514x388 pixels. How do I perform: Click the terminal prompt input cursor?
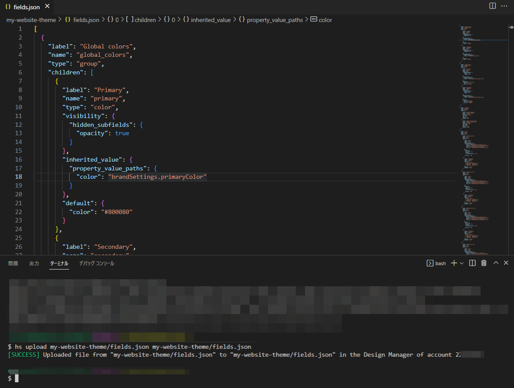17,378
